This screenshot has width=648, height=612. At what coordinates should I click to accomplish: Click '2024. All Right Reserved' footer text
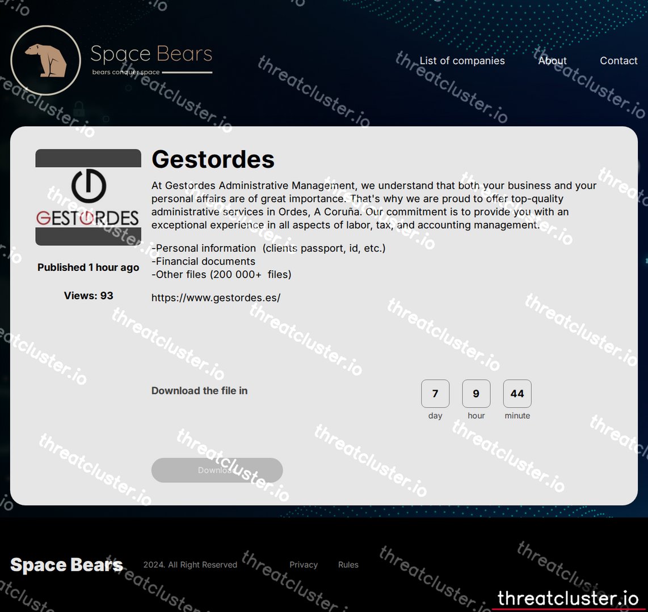[x=190, y=564]
